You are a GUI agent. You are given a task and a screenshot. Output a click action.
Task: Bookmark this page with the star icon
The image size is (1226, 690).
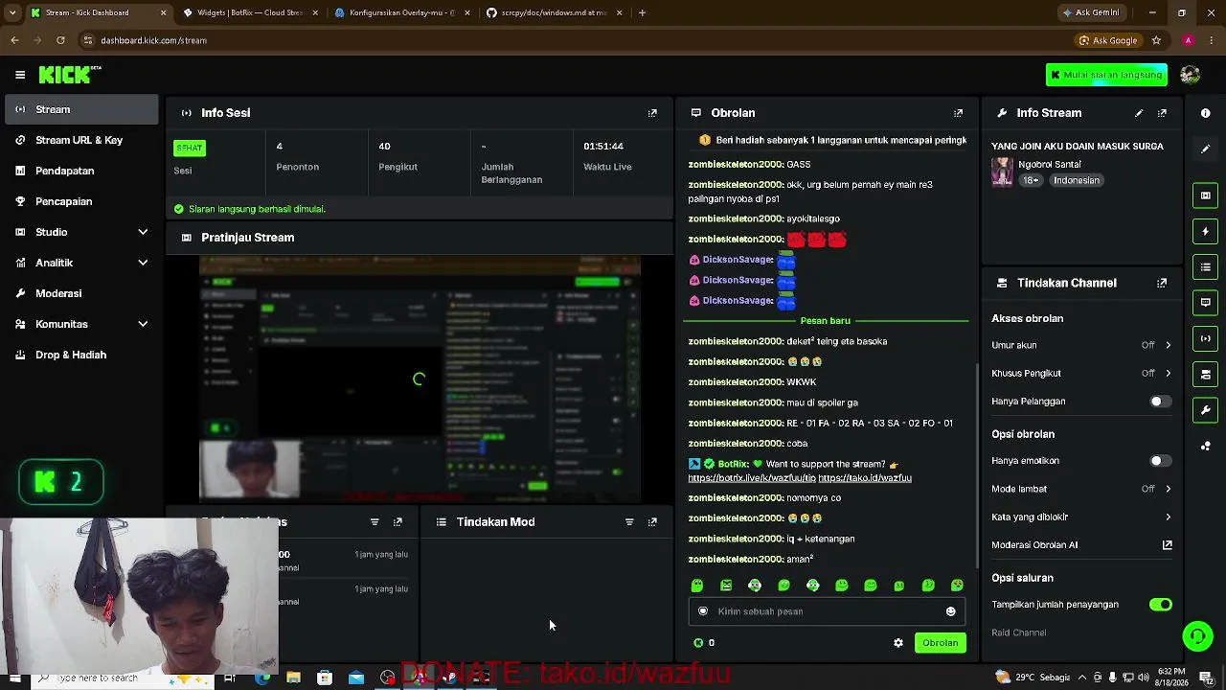tap(1156, 40)
